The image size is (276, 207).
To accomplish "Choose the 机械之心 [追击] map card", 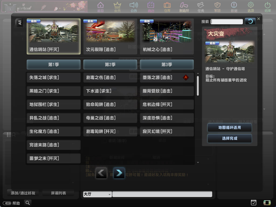I will point(167,36).
